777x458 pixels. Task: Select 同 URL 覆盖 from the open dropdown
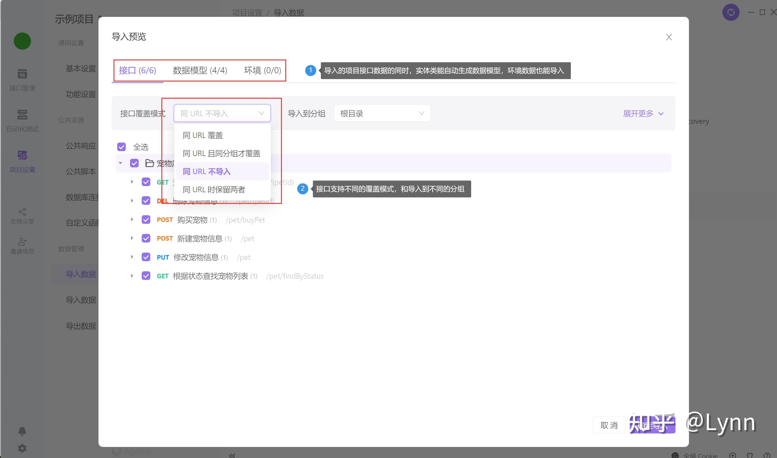(203, 135)
